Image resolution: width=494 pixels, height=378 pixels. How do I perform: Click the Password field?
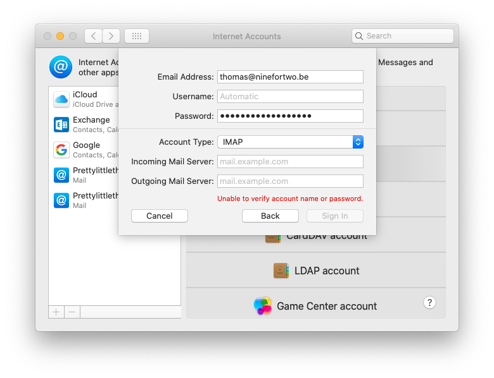pyautogui.click(x=290, y=116)
